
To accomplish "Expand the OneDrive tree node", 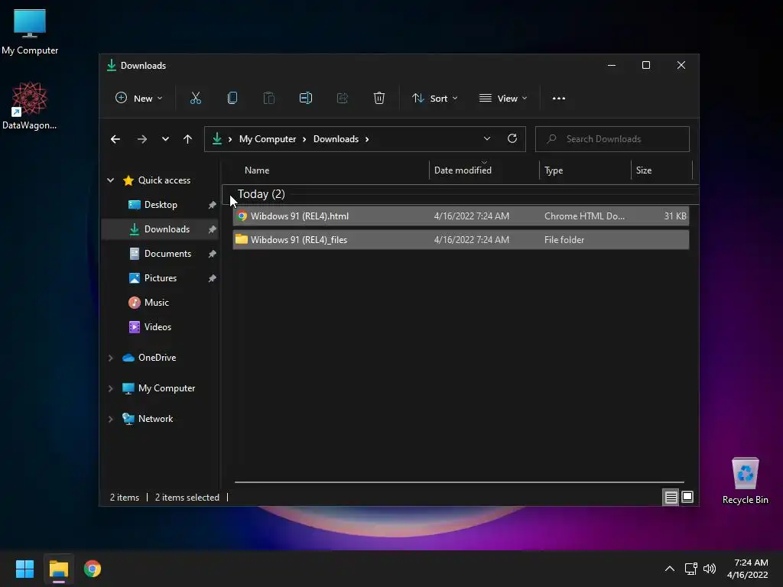I will pyautogui.click(x=111, y=358).
